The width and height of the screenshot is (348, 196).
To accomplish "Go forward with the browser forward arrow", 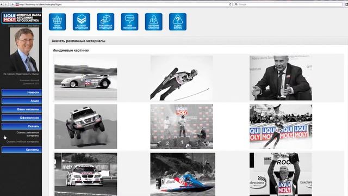I will click(6, 4).
